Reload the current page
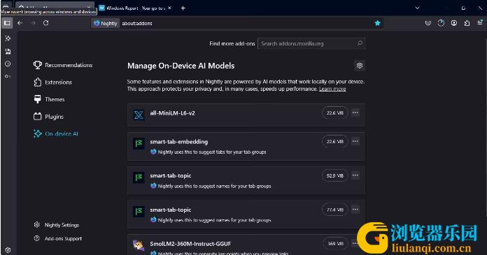 [x=45, y=23]
